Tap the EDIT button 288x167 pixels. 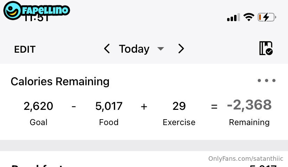[x=25, y=50]
